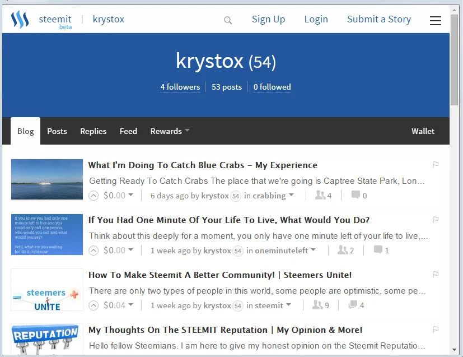Upvote the One Minute Of Your Life post

(x=93, y=251)
